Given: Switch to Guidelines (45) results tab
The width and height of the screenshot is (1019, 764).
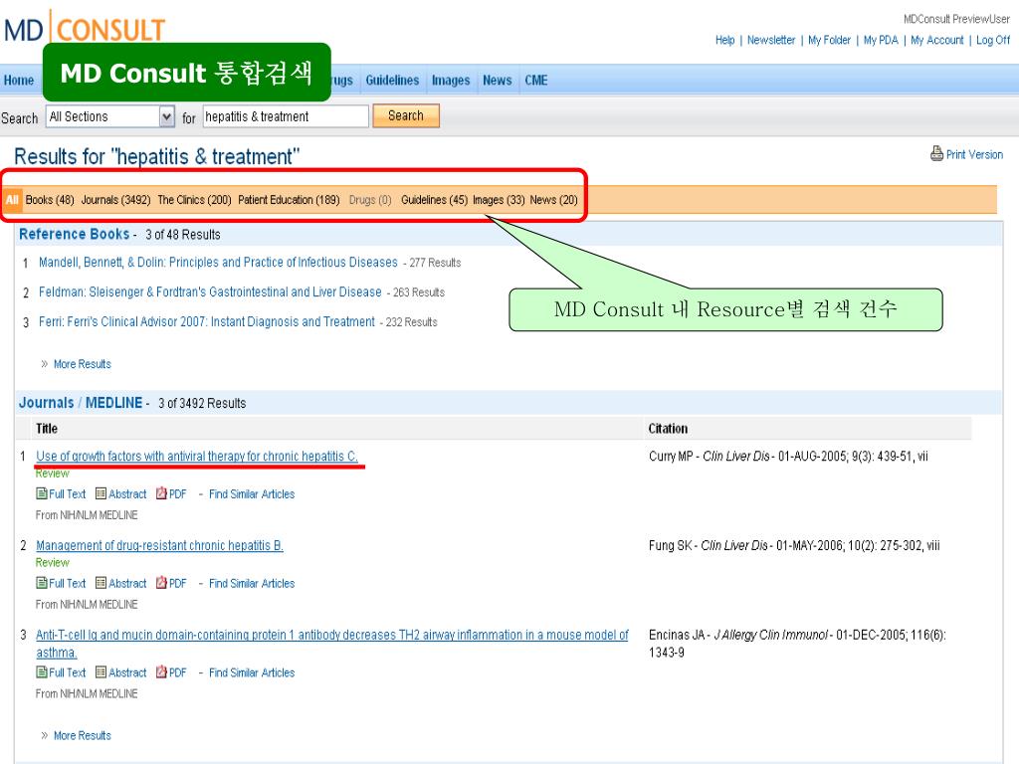Looking at the screenshot, I should [x=434, y=199].
